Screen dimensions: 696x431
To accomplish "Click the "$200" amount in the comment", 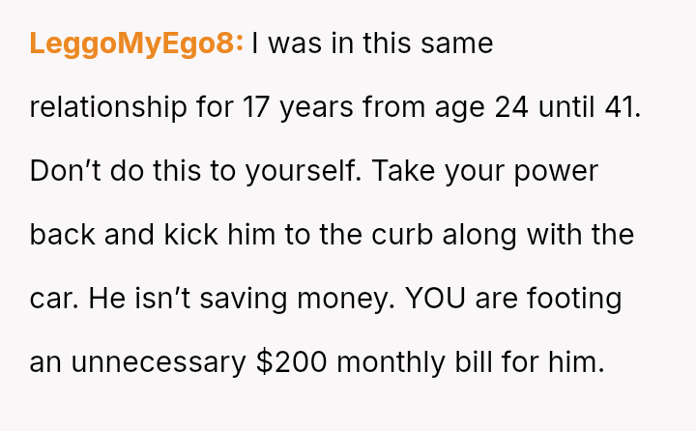I will (x=292, y=362).
